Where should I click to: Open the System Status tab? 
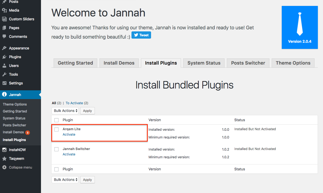[x=204, y=63]
